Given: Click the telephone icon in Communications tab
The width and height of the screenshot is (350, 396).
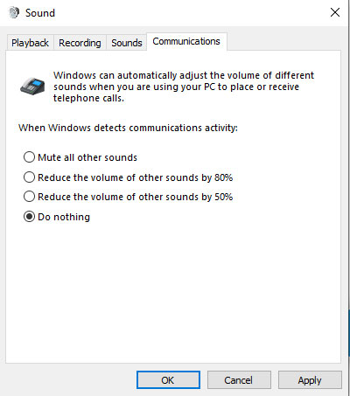Looking at the screenshot, I should tap(32, 86).
